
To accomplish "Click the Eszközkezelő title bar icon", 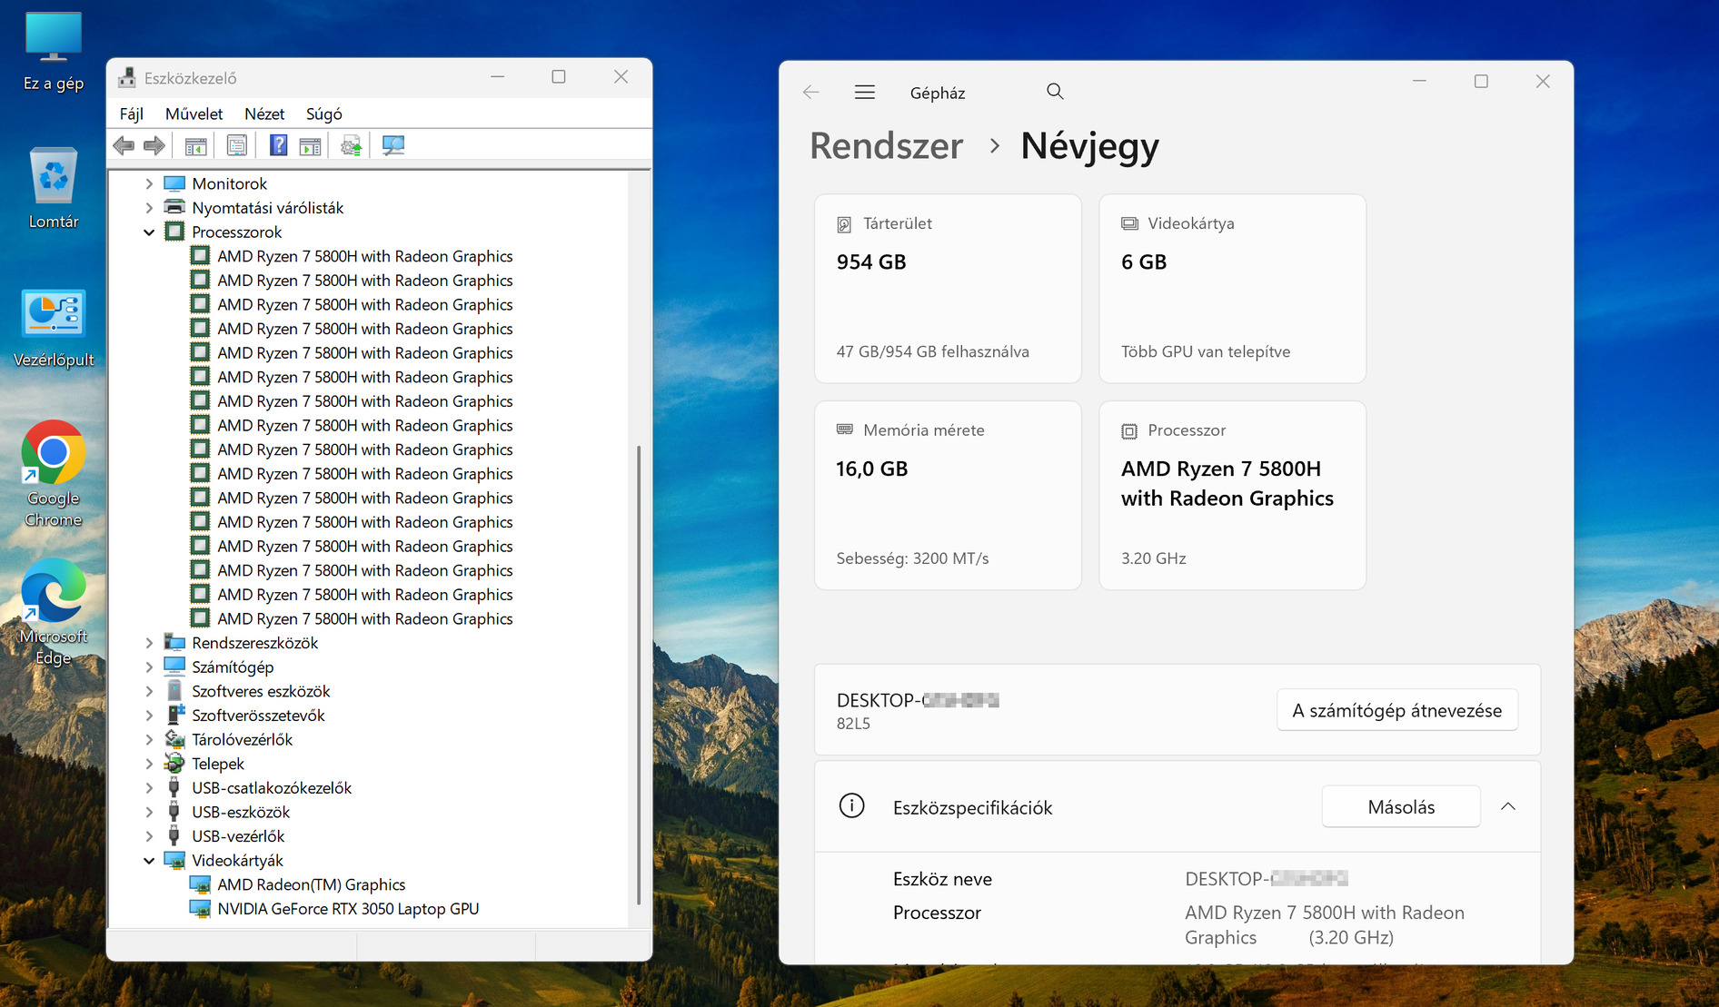I will (127, 78).
